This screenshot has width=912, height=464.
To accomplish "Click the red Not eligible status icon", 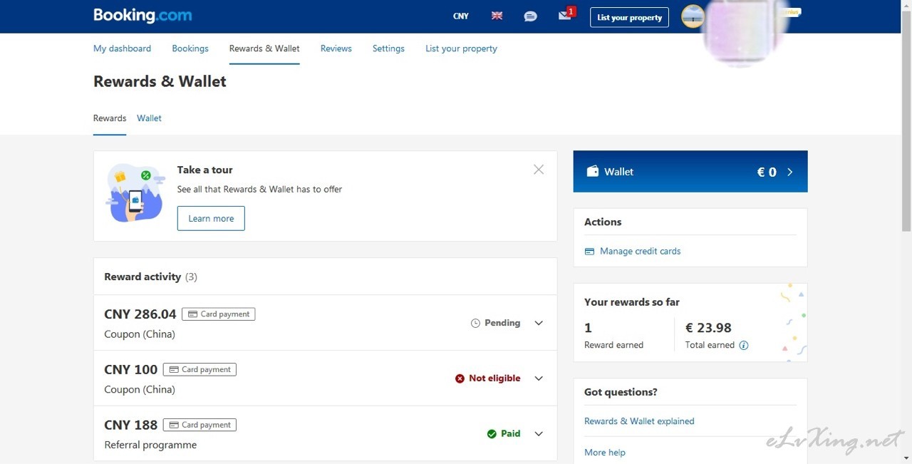I will coord(460,378).
